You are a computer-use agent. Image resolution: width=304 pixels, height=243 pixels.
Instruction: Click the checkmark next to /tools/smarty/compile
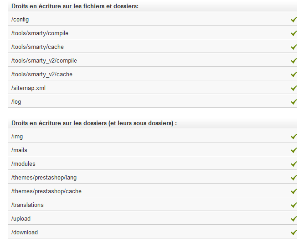294,33
